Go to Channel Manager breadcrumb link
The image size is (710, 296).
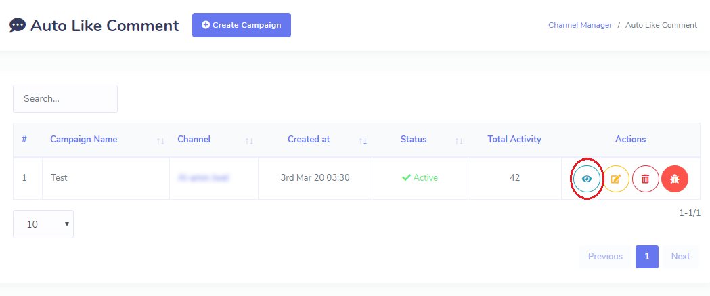[580, 25]
